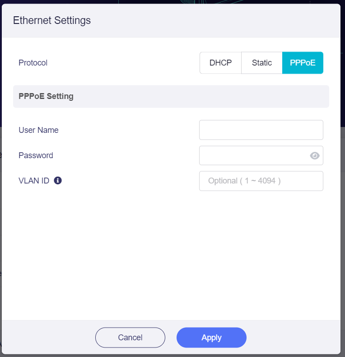Click empty footer space right of Apply
Image resolution: width=345 pixels, height=357 pixels.
point(294,338)
